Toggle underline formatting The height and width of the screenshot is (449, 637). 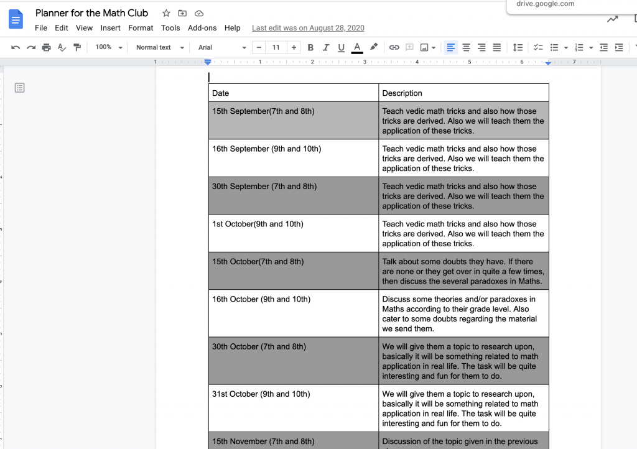tap(342, 47)
